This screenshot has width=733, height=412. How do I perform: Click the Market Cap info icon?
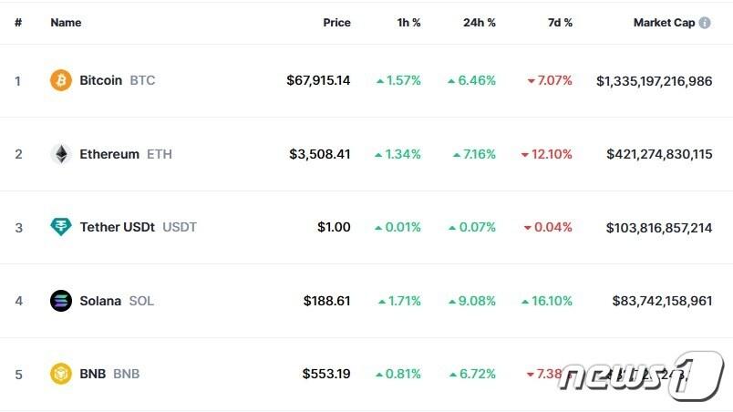[x=705, y=23]
